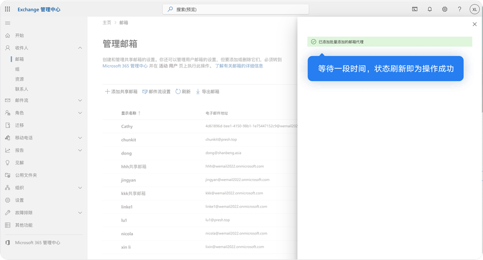Select the dong mailbox row
The image size is (483, 260).
[x=200, y=153]
